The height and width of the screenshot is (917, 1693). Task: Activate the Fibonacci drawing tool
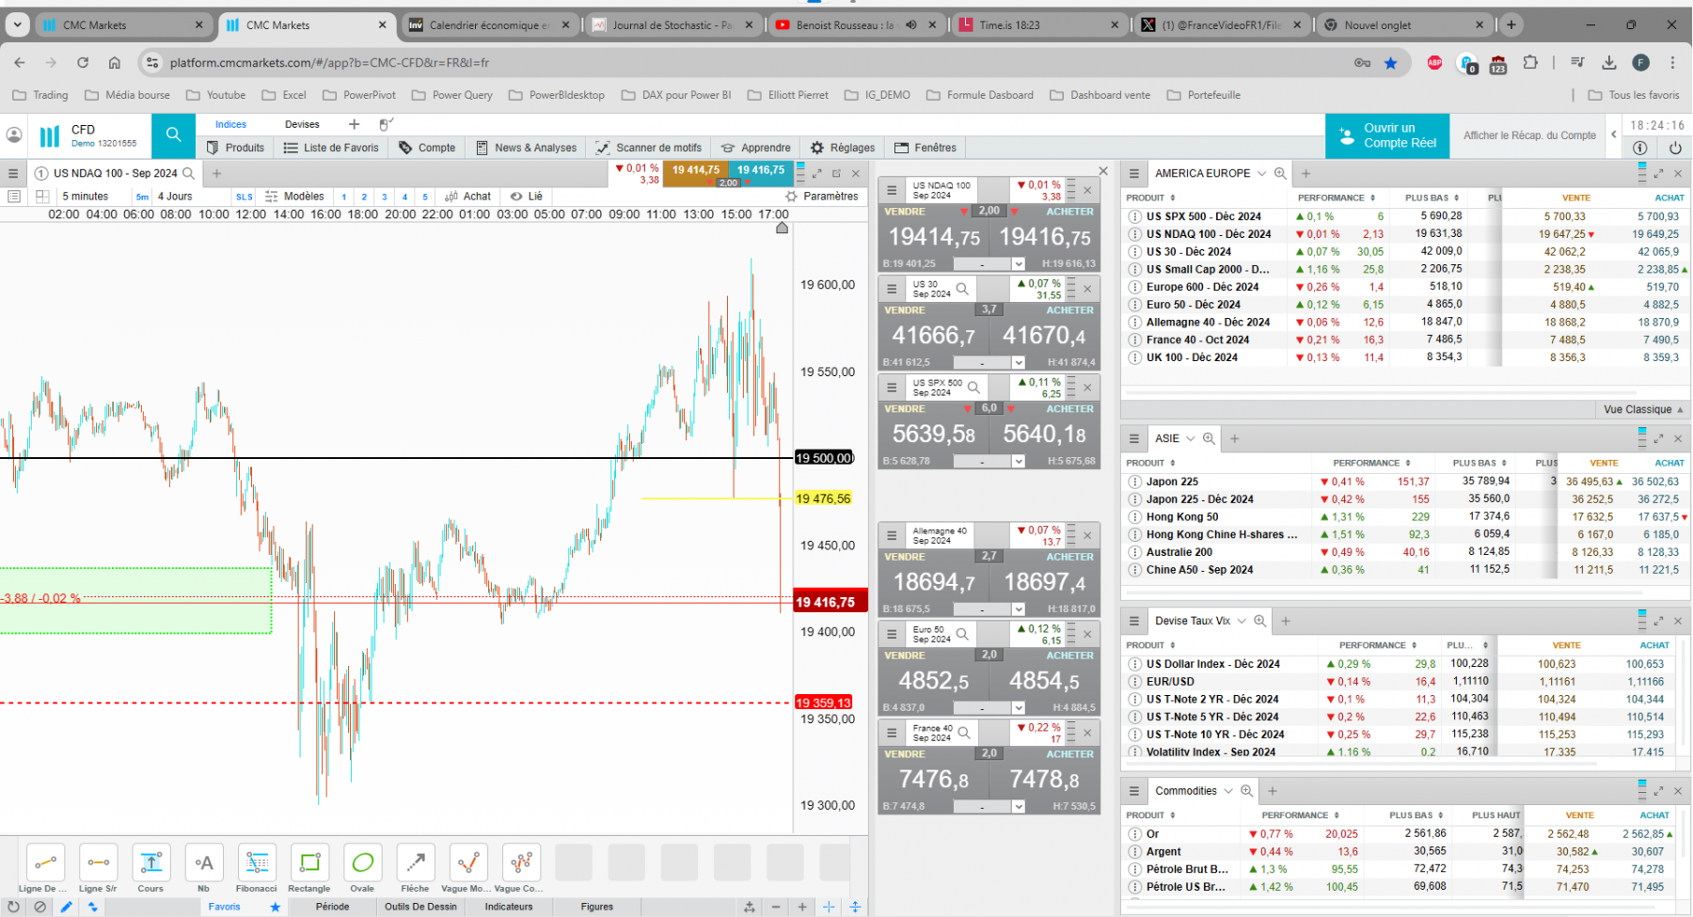pos(257,862)
